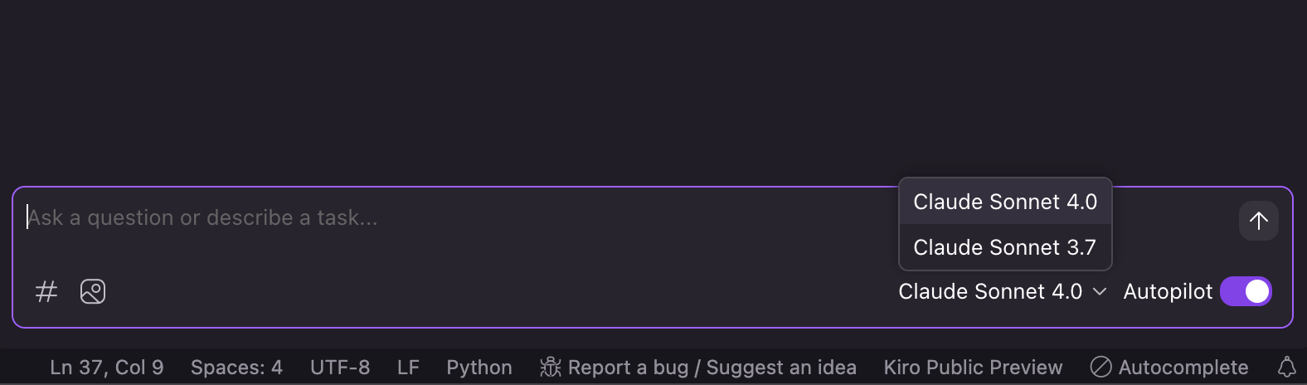This screenshot has width=1307, height=385.
Task: Open the Python language mode selector
Action: pos(479,367)
